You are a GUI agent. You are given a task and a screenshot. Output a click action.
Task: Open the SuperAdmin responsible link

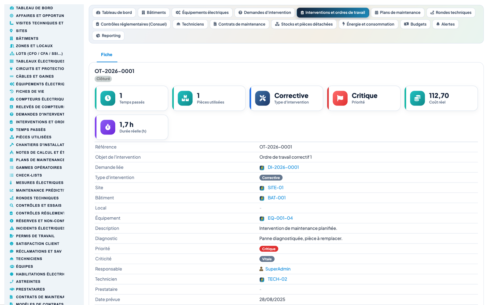278,269
